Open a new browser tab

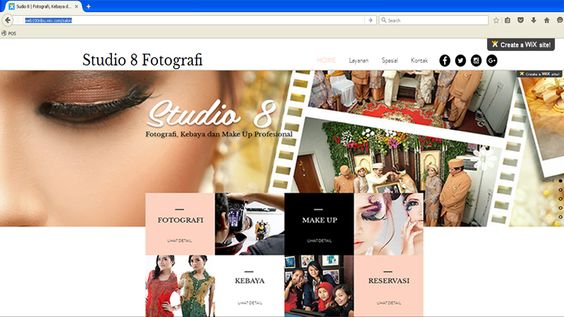pyautogui.click(x=89, y=6)
